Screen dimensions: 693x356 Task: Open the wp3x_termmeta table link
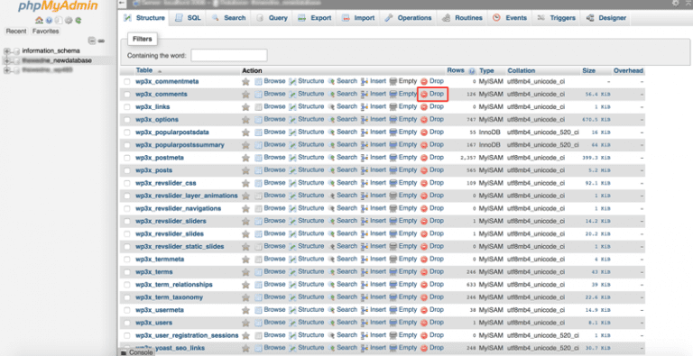point(160,260)
